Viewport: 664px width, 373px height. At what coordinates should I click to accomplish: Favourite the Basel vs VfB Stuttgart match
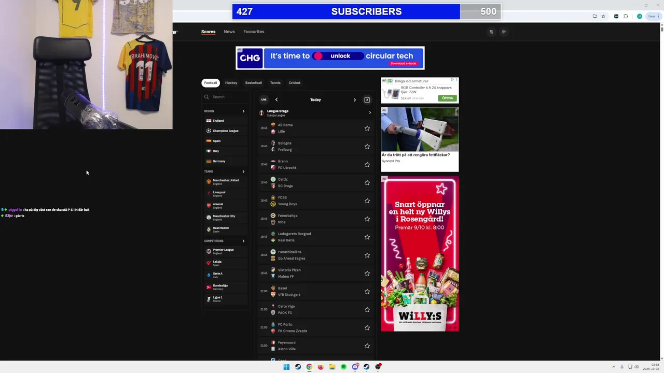367,291
